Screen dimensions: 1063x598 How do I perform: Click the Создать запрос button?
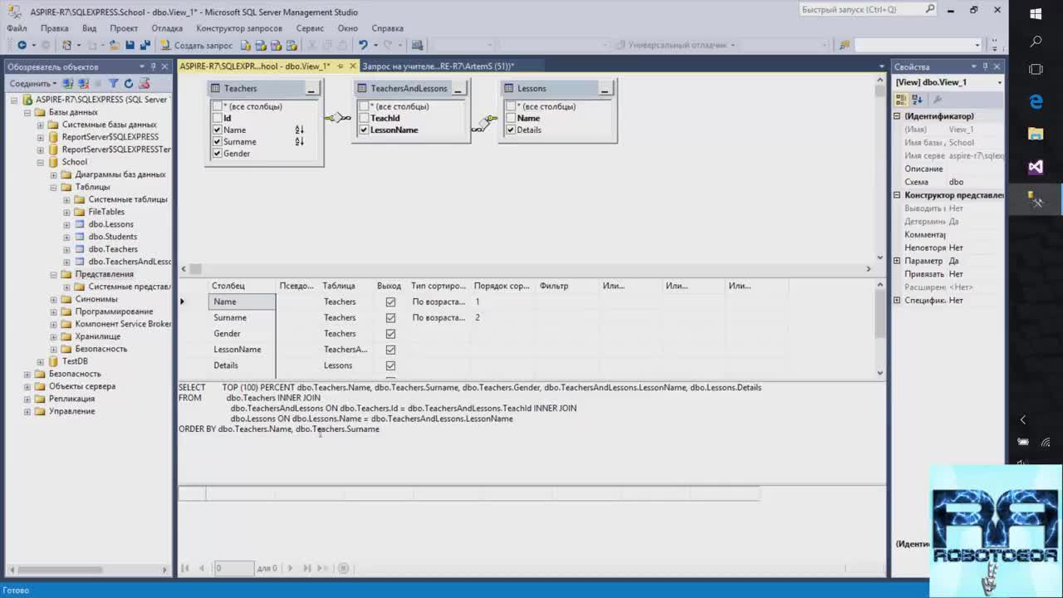click(x=197, y=45)
